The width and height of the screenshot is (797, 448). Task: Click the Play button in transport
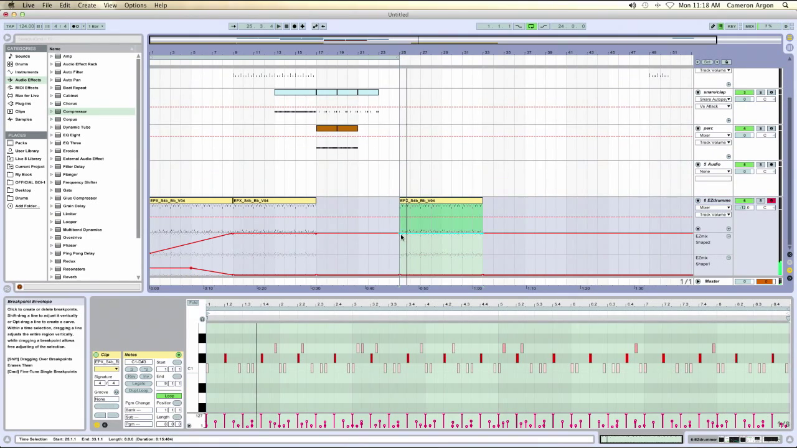278,26
